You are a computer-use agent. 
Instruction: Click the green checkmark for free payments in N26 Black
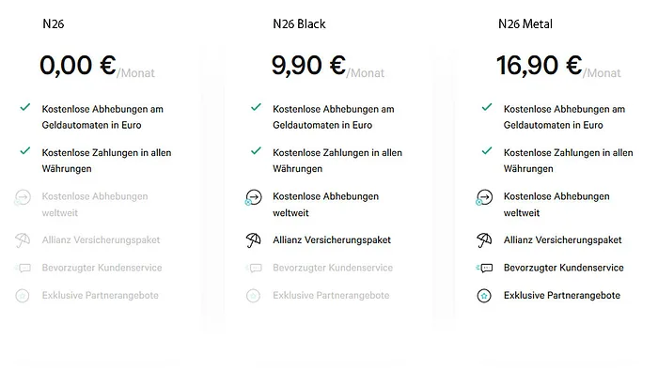coord(256,150)
